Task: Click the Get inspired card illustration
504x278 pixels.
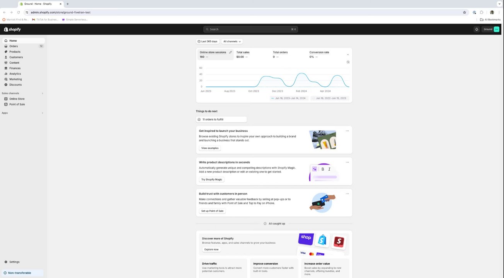Action: (x=322, y=140)
